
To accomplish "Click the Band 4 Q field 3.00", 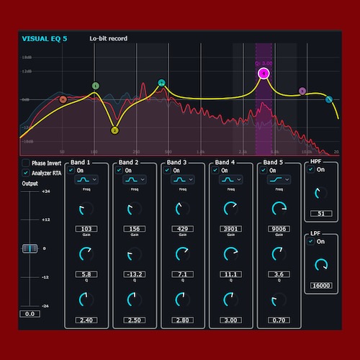I will click(231, 320).
